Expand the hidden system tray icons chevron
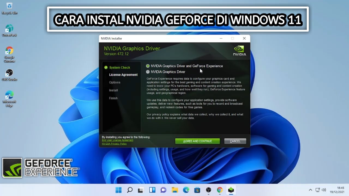Viewport: 349px width, 196px height. (310, 190)
